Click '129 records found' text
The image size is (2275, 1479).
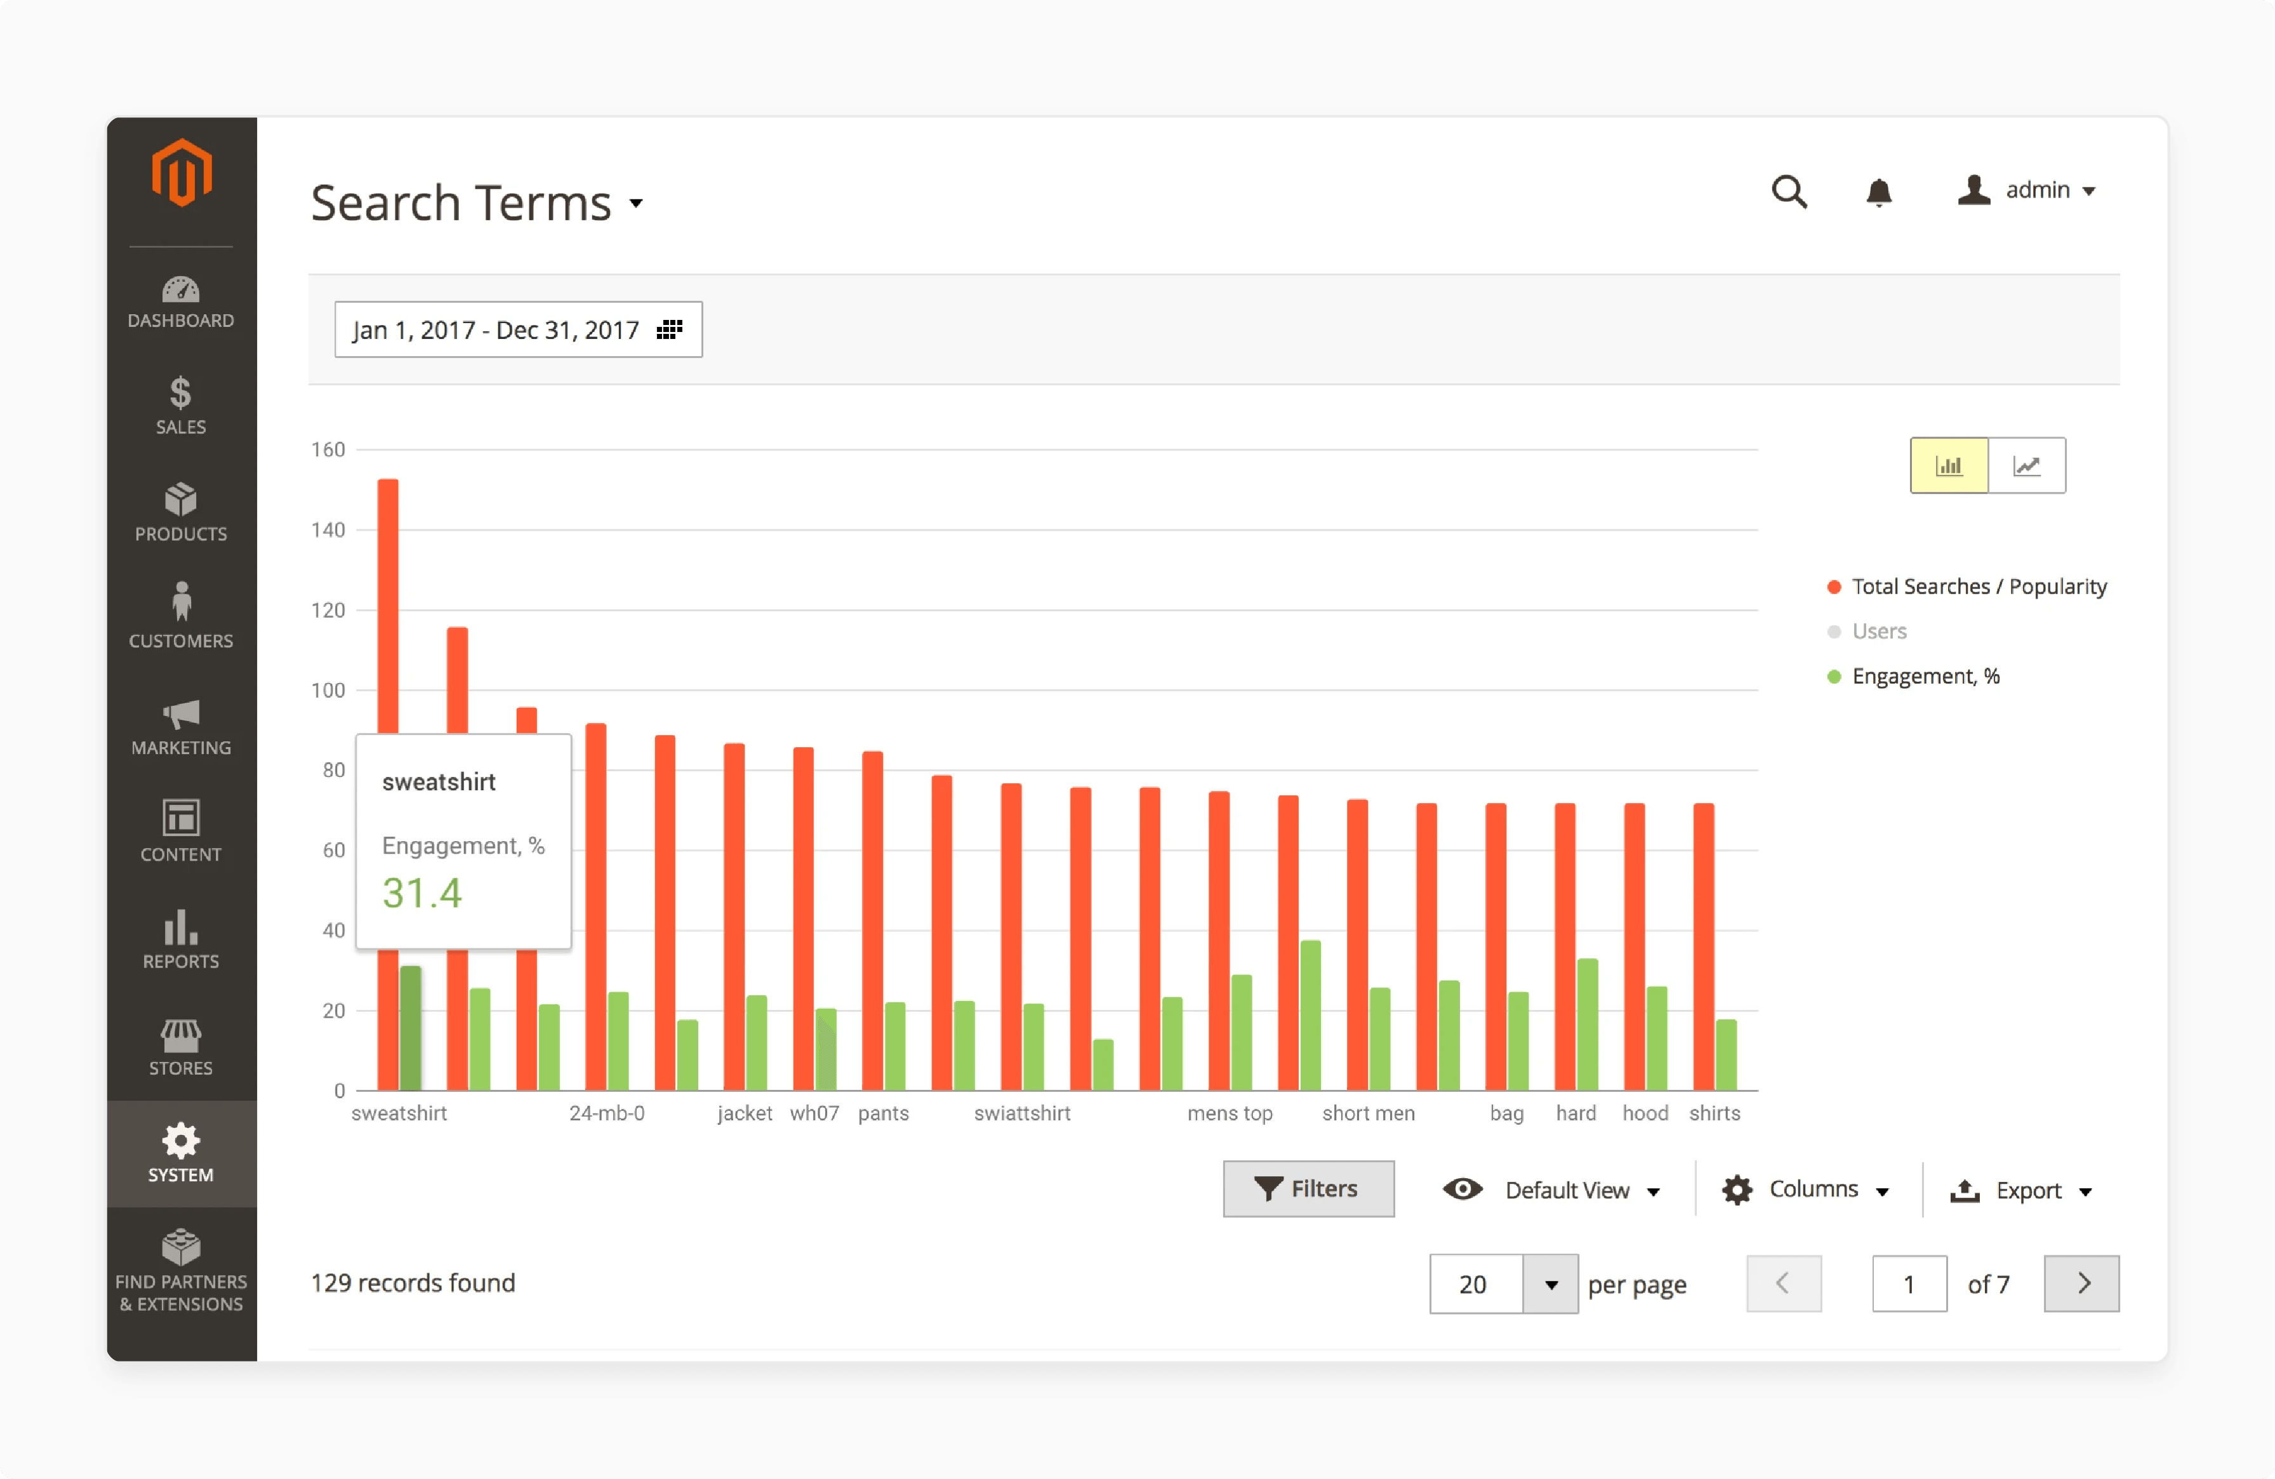(413, 1282)
